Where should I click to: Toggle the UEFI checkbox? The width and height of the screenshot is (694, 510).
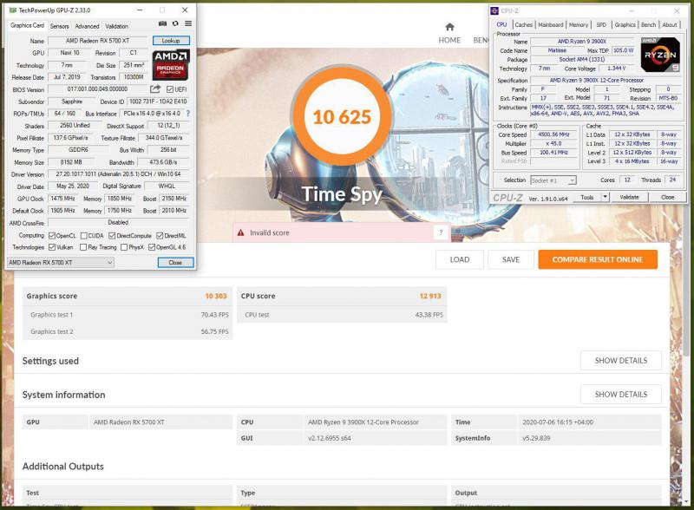pos(171,89)
